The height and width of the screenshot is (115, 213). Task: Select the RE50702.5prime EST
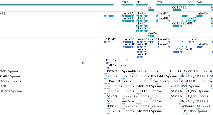click(x=133, y=84)
